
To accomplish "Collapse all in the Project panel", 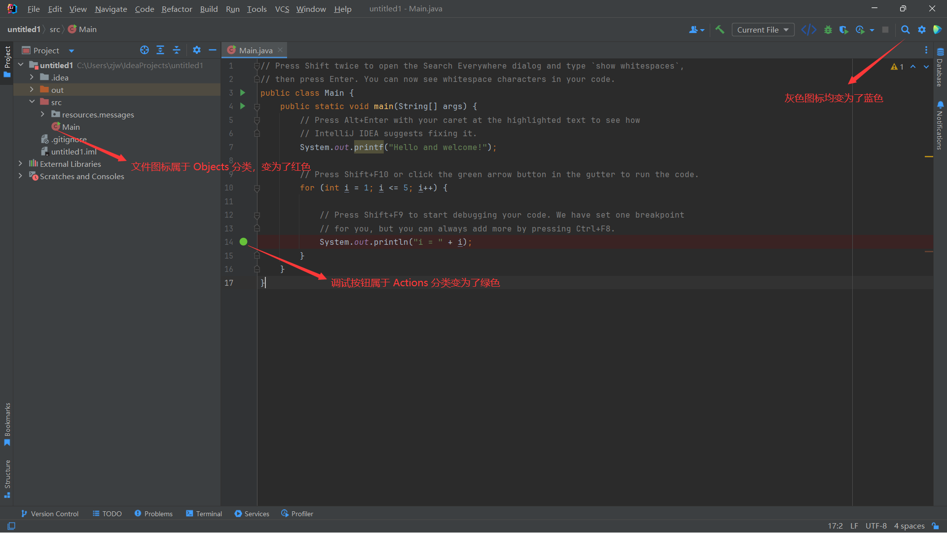I will (x=177, y=50).
